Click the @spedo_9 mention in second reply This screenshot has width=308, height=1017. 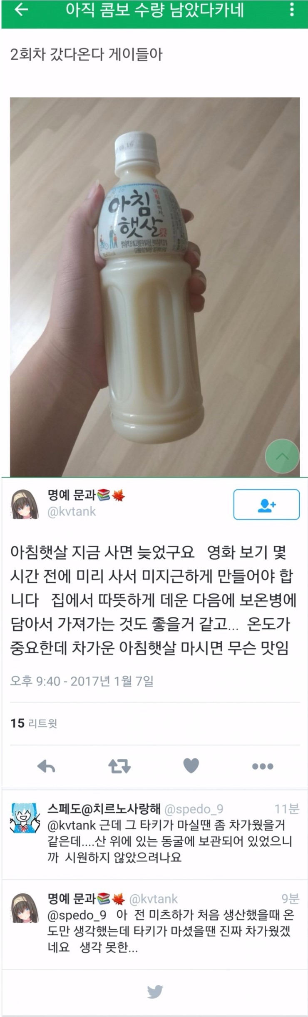pos(77,915)
